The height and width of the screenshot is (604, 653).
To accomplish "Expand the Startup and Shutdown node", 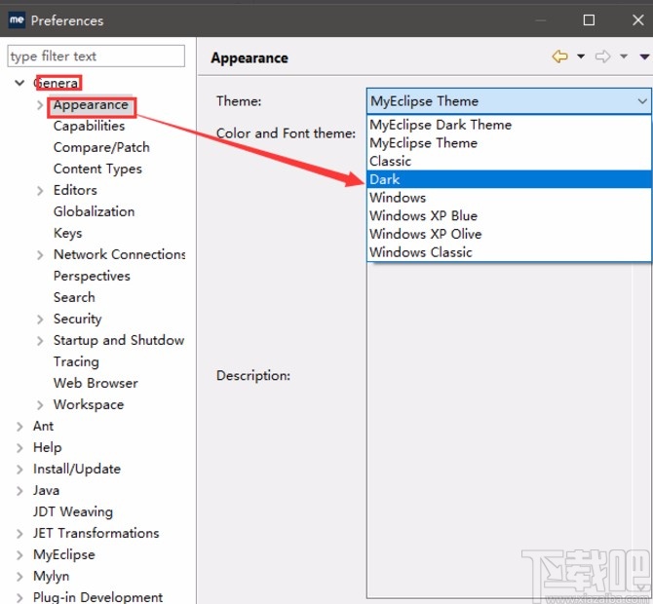I will click(40, 341).
